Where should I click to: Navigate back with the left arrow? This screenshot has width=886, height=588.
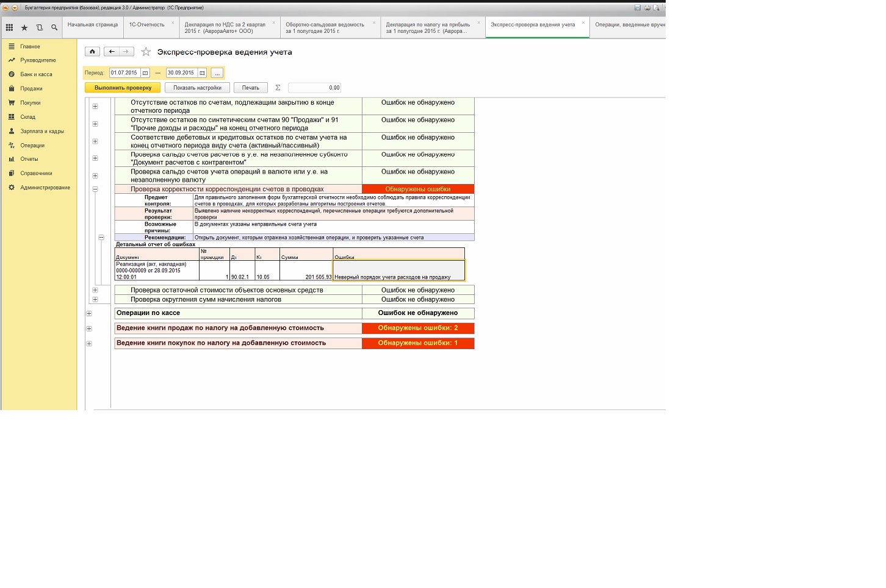[x=112, y=52]
